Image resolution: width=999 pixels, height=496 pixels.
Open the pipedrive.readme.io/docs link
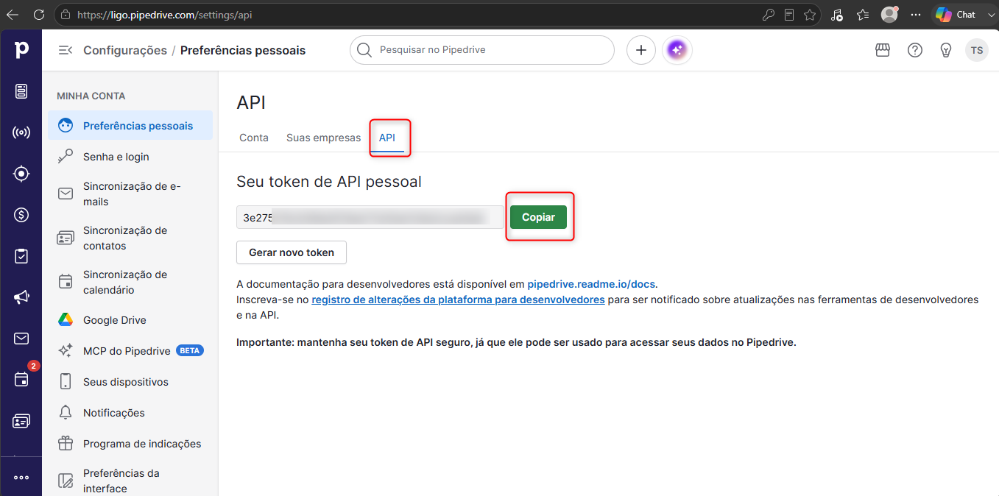point(591,283)
